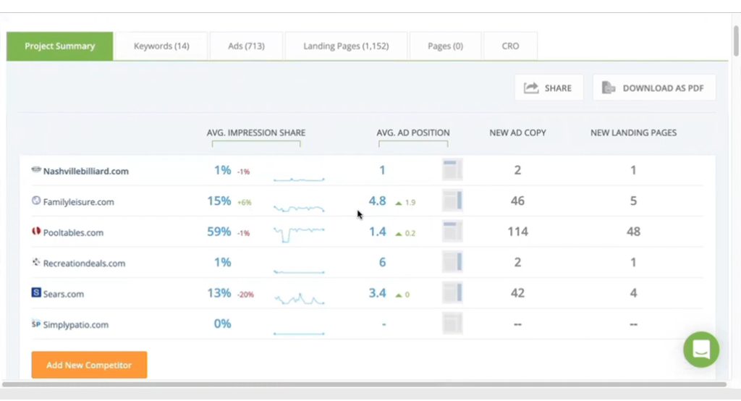The width and height of the screenshot is (741, 401).
Task: Open Nashvillebilliard.com competitor link
Action: point(85,171)
